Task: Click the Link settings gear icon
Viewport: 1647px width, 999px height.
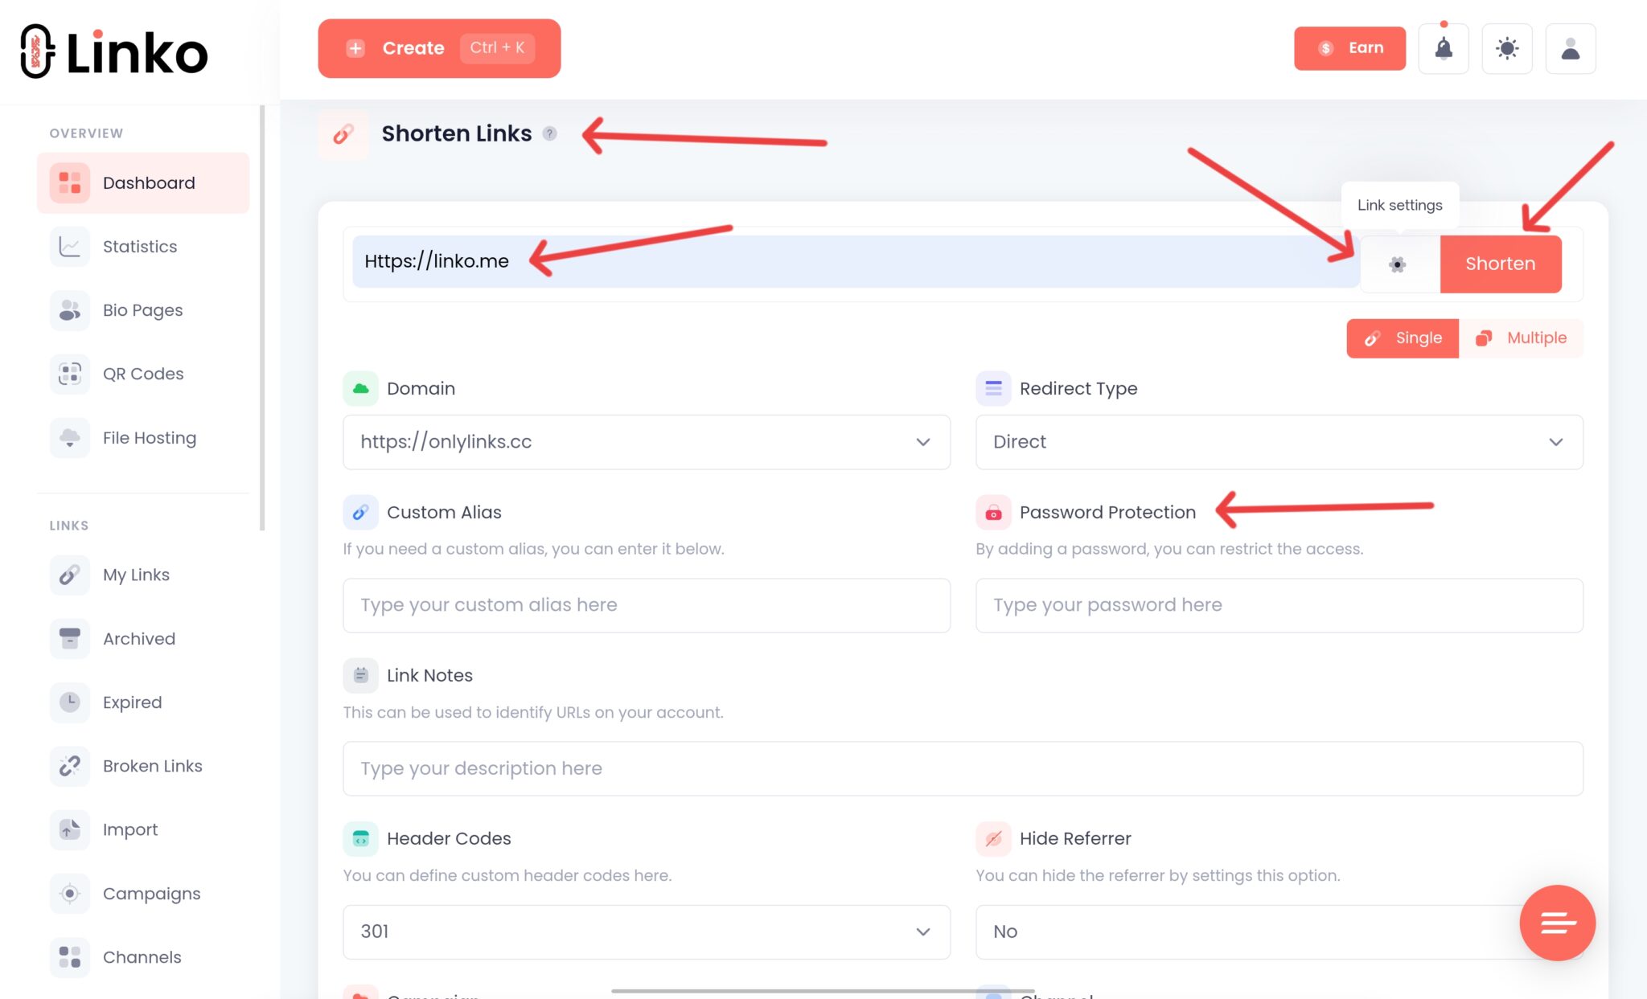Action: pyautogui.click(x=1398, y=264)
